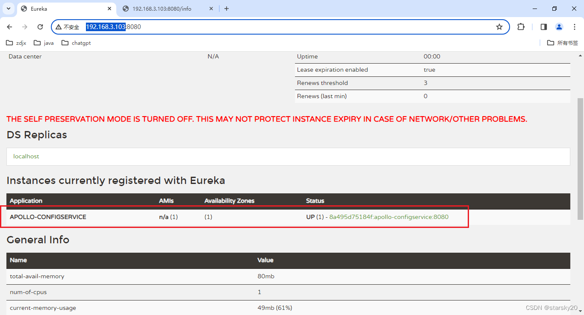Switch to the 192.168.3.103:8080/info tab
The width and height of the screenshot is (584, 315).
pyautogui.click(x=168, y=9)
